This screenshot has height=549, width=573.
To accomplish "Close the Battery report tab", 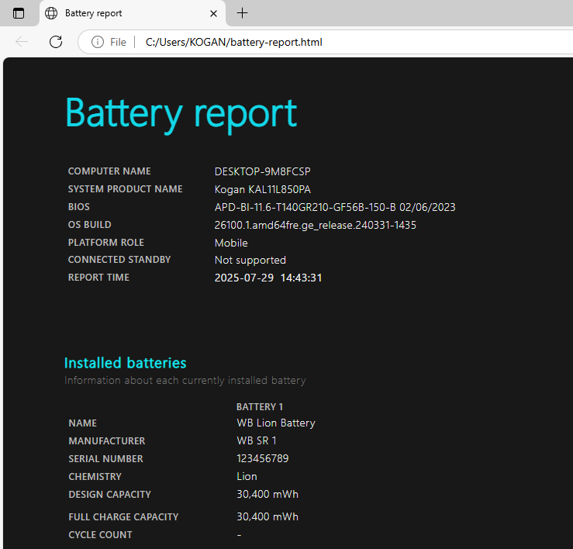I will tap(214, 13).
